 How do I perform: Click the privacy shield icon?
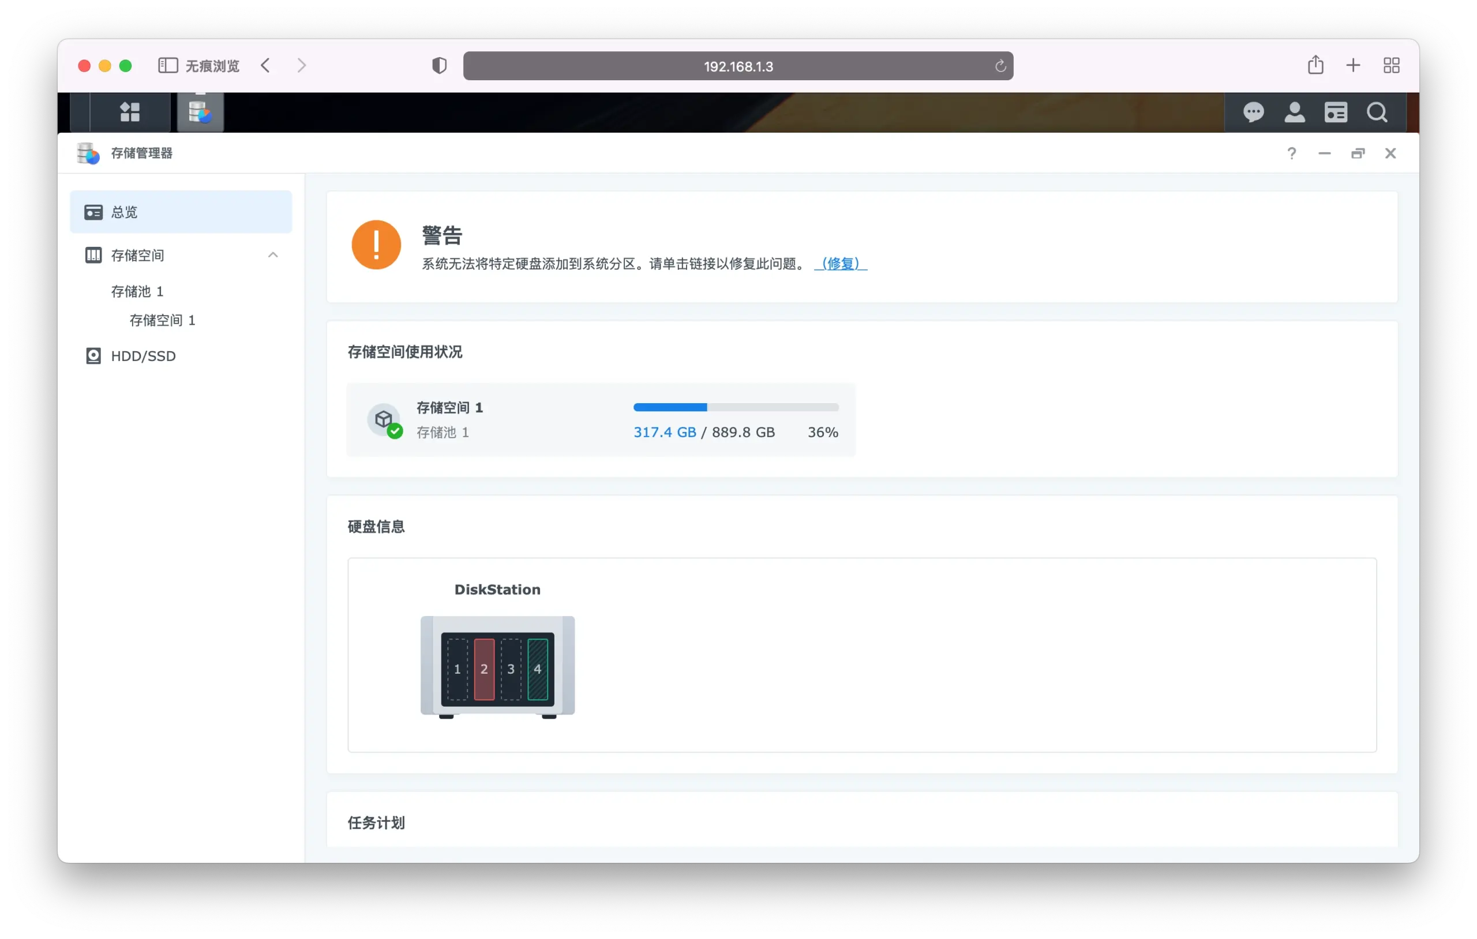tap(439, 66)
